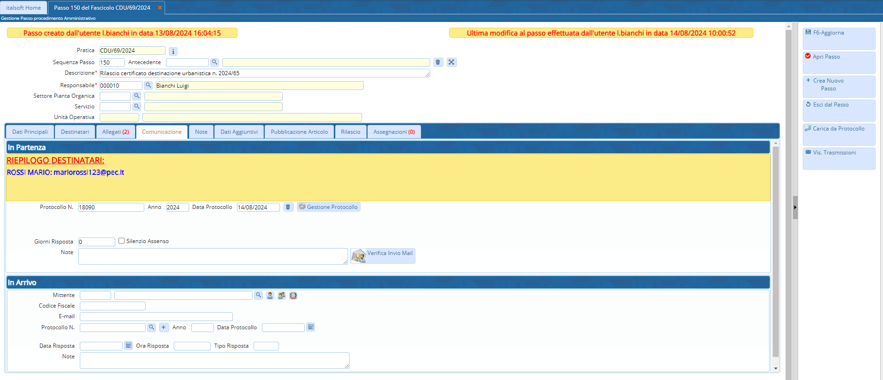Focus the Responsabile code field

[121, 85]
